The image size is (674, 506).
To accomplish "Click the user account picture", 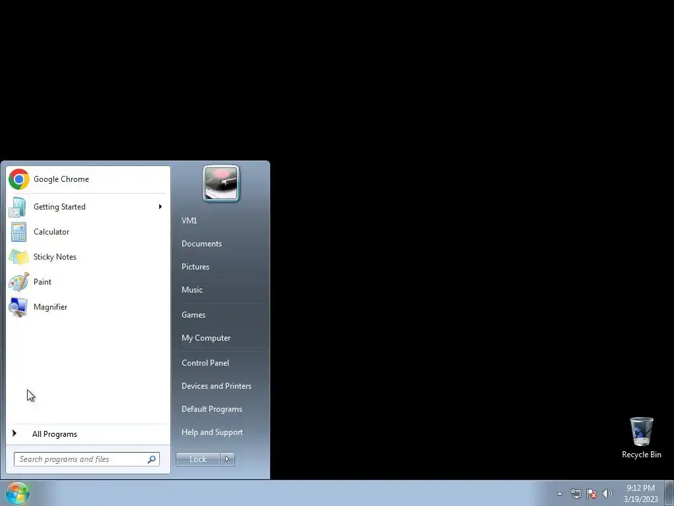I will coord(221,183).
